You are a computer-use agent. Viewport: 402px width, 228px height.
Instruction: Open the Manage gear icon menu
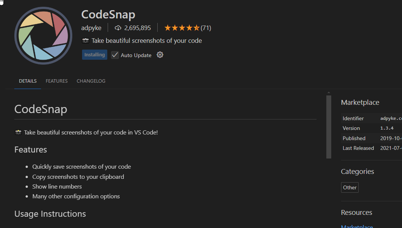pos(160,55)
